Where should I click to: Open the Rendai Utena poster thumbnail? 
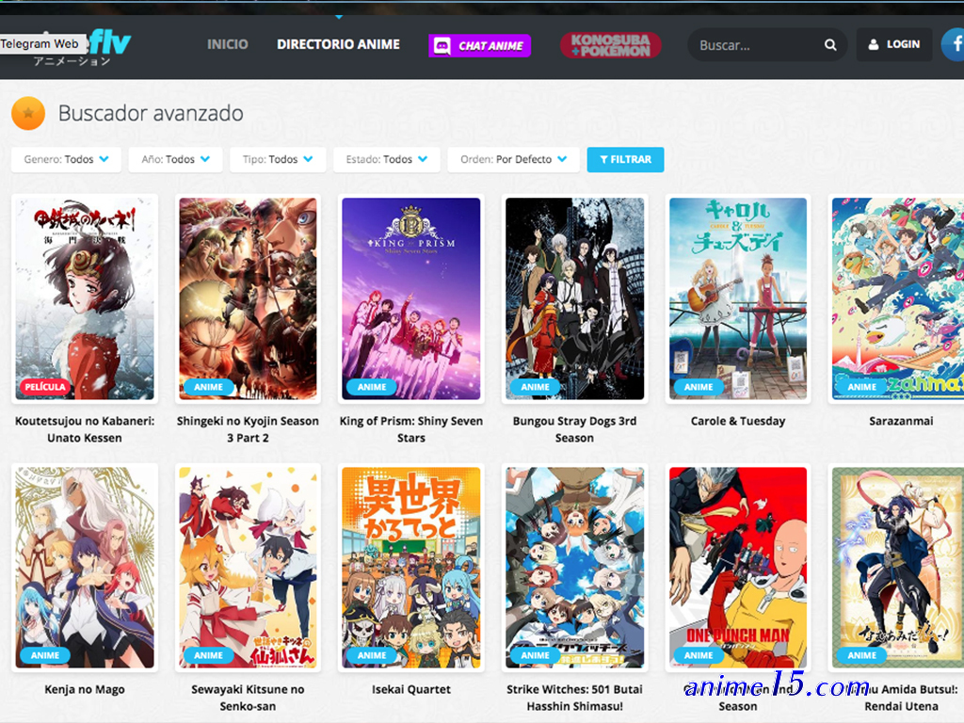pyautogui.click(x=898, y=568)
